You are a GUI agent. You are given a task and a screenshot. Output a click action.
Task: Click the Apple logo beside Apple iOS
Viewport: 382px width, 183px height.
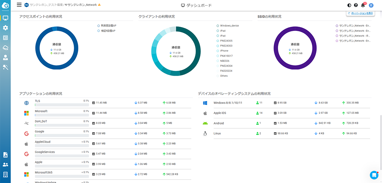coord(205,113)
